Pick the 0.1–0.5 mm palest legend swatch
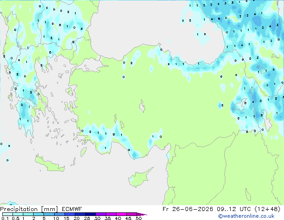The height and width of the screenshot is (220, 284). tap(8, 214)
